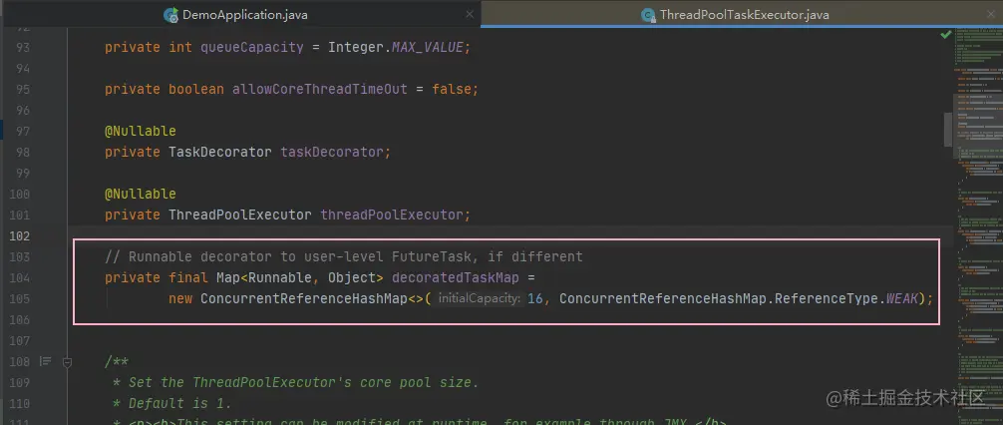Click the ThreadPoolTaskExecutor.java class icon
Image resolution: width=1003 pixels, height=425 pixels.
649,15
